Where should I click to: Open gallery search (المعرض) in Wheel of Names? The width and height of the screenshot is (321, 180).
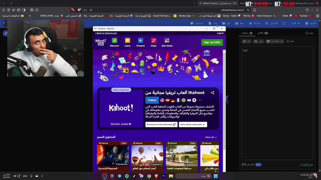point(271,23)
